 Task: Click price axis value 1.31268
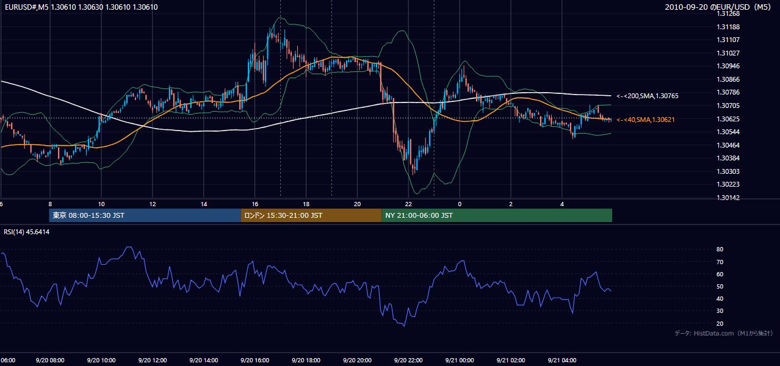[729, 13]
